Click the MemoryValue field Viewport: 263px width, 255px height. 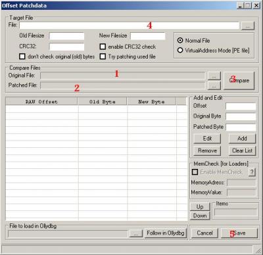pyautogui.click(x=241, y=193)
